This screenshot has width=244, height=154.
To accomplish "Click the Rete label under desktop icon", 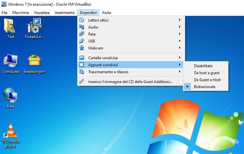I will 10,106.
